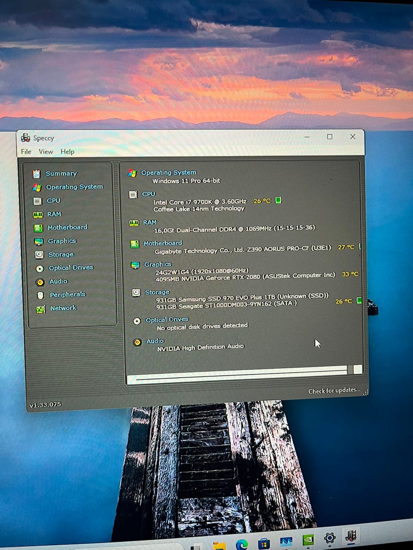Click the Speccy title bar icon

pos(25,137)
